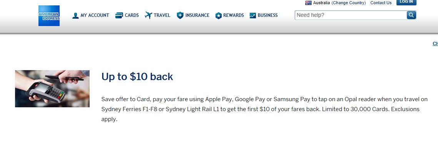Click the Change Country link
The width and height of the screenshot is (438, 146).
click(x=349, y=3)
